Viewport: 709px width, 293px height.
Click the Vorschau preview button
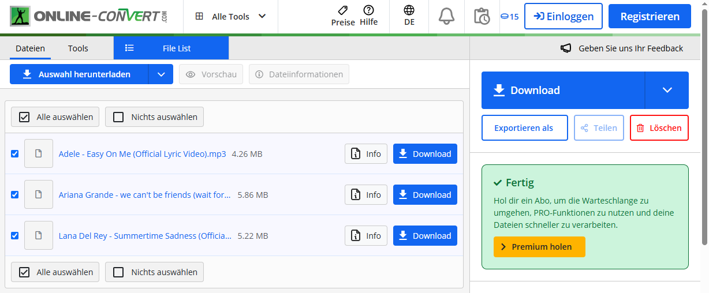(x=211, y=74)
